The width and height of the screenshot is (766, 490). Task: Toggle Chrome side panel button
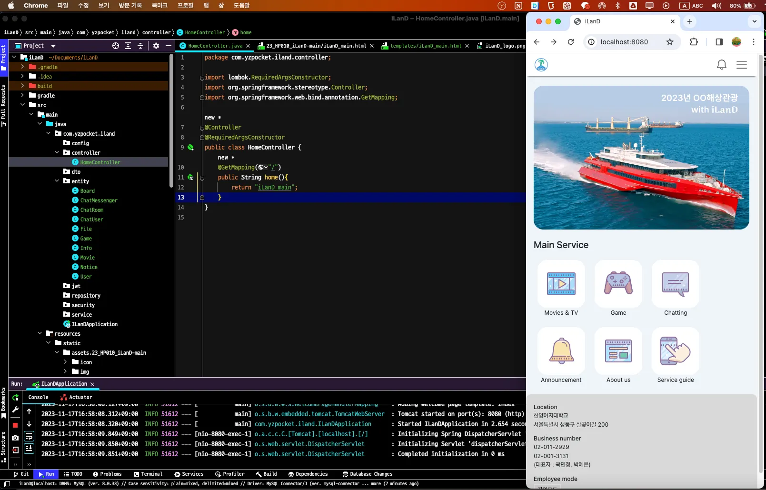pos(719,42)
